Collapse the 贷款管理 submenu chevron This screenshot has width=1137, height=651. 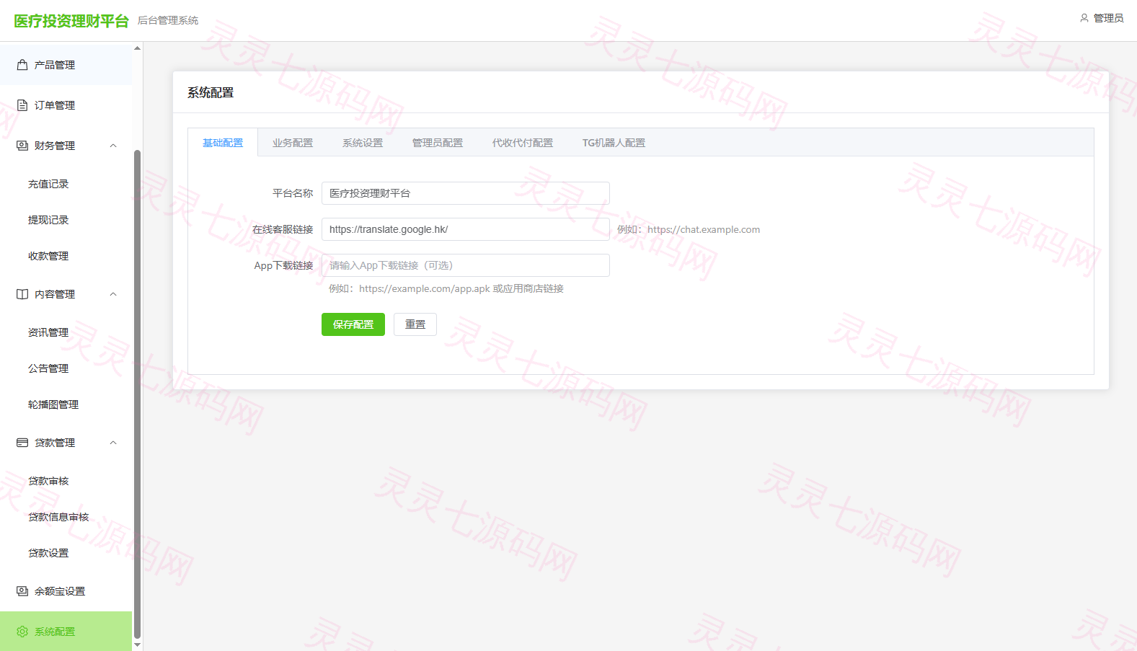(113, 443)
